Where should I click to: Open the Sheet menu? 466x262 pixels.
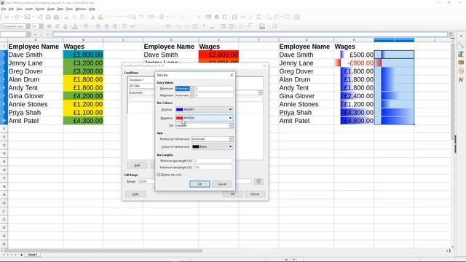[x=51, y=9]
